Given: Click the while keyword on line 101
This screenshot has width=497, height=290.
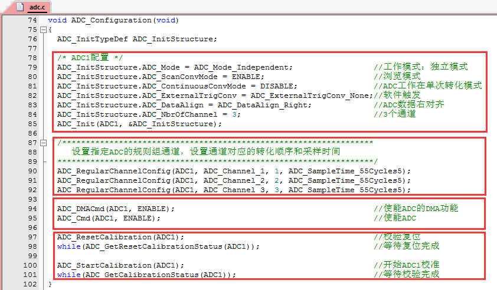Looking at the screenshot, I should coord(68,275).
